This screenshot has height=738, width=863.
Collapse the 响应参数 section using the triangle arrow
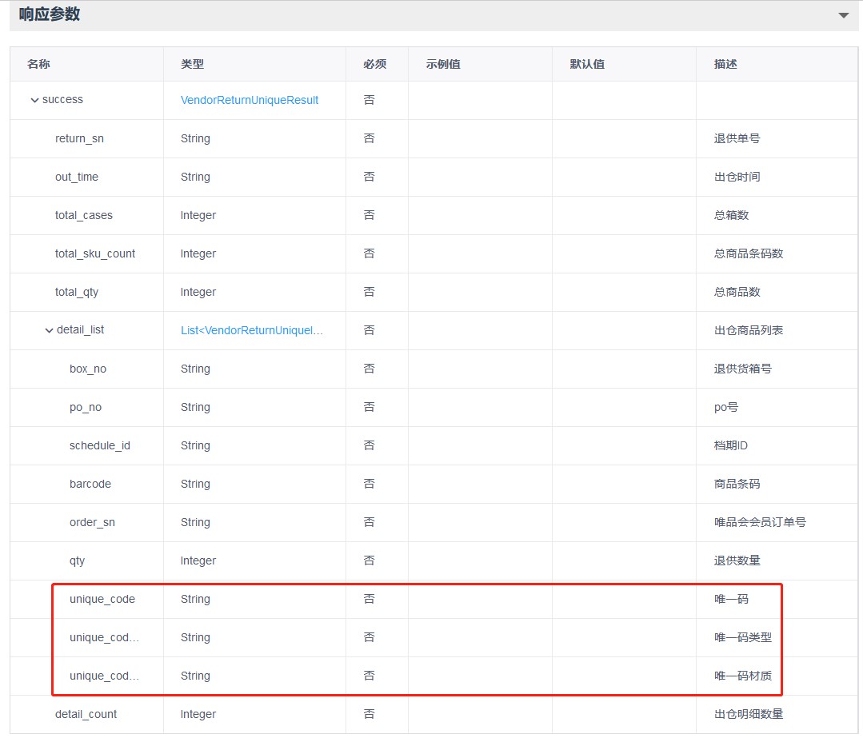pos(842,15)
